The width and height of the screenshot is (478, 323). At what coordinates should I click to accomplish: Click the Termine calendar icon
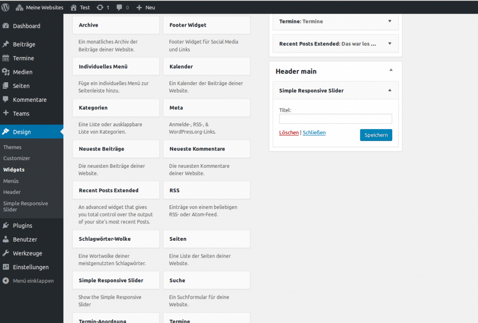click(6, 58)
